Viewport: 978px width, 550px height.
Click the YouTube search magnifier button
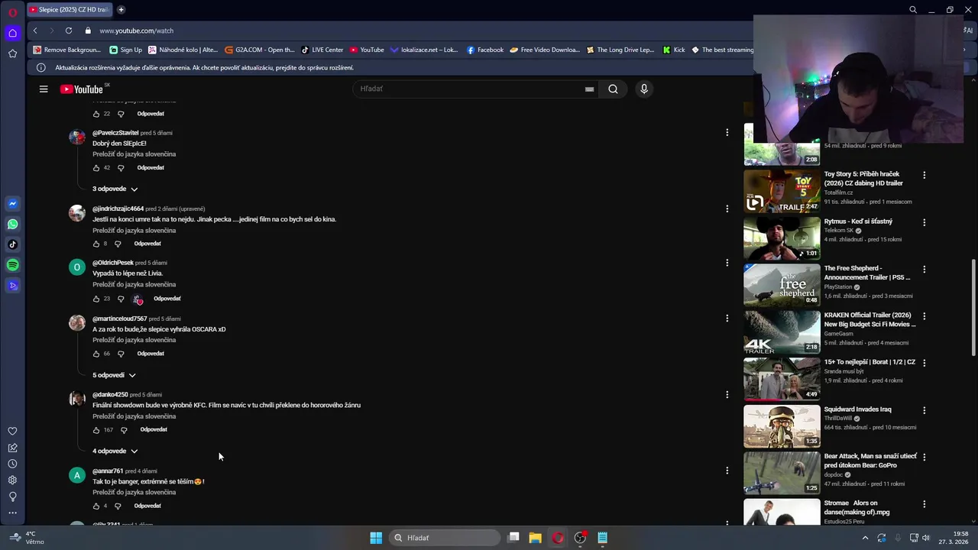pos(613,89)
